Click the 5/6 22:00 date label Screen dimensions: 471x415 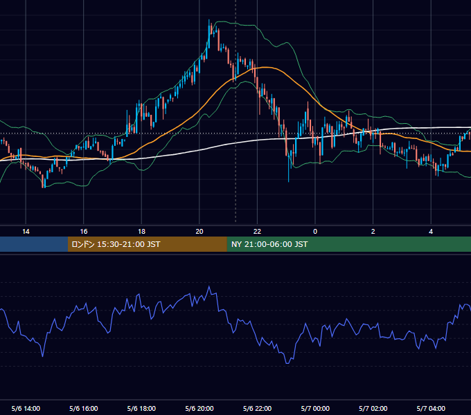[257, 408]
